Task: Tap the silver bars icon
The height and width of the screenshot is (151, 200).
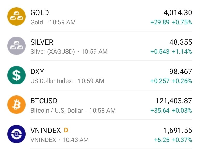Action: (x=16, y=46)
